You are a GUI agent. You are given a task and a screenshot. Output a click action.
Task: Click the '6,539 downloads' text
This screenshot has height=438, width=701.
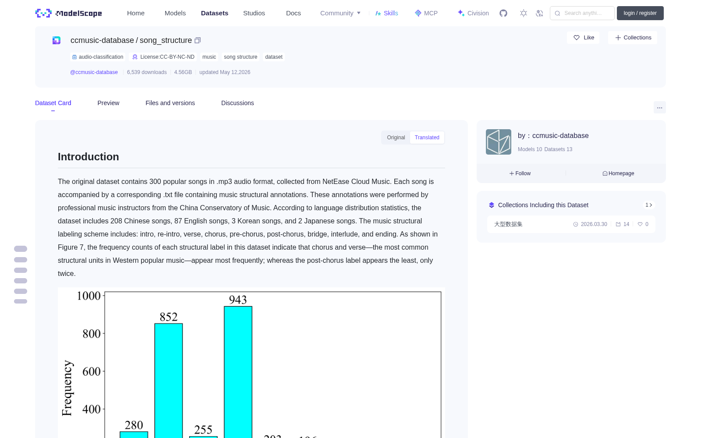click(x=147, y=72)
